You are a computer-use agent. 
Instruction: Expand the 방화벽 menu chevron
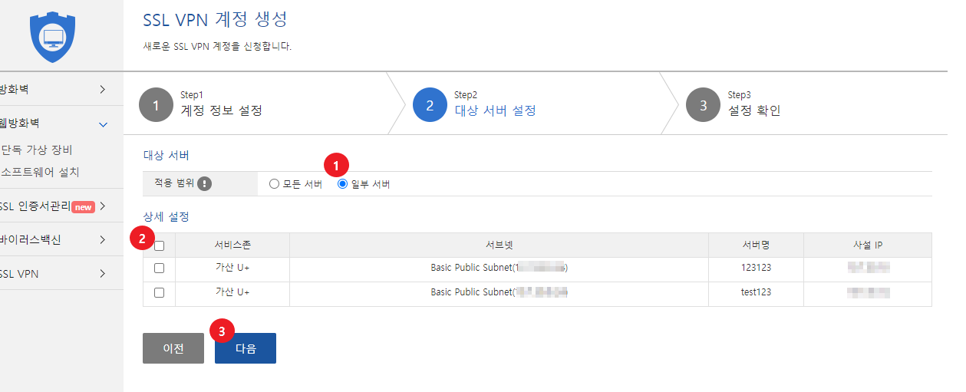[x=103, y=89]
